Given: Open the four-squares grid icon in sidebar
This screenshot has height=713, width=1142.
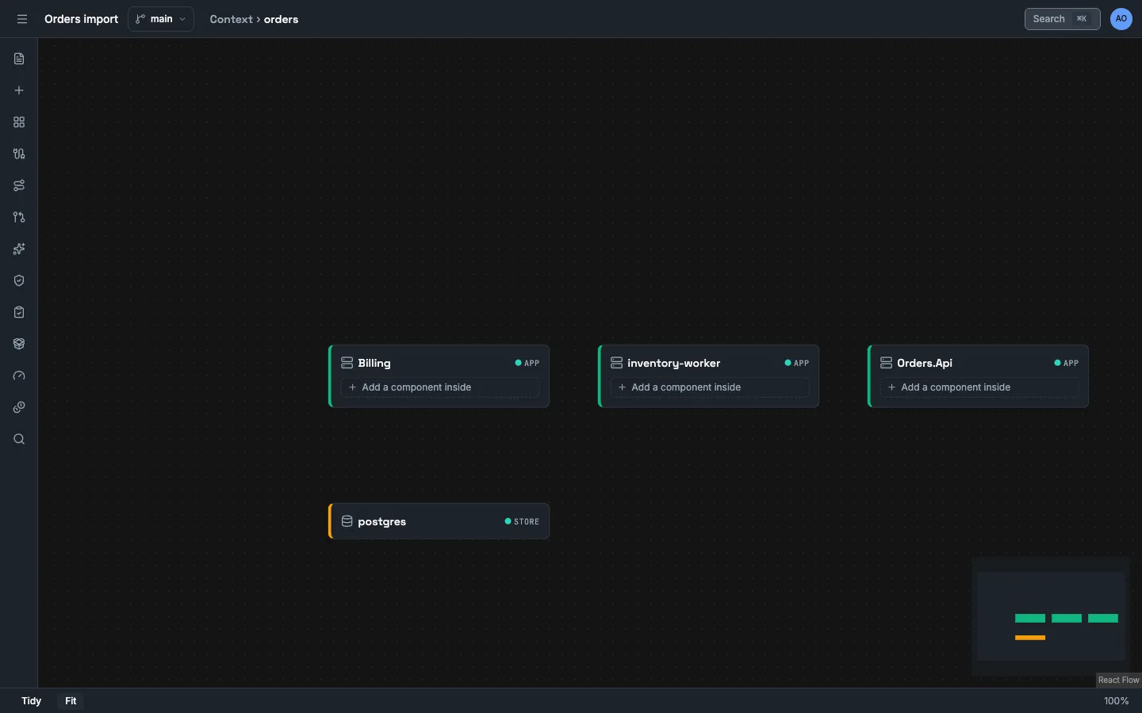Looking at the screenshot, I should pyautogui.click(x=19, y=122).
